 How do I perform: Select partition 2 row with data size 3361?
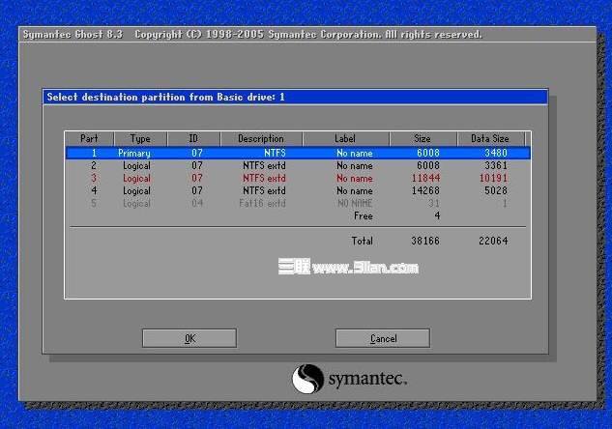298,165
